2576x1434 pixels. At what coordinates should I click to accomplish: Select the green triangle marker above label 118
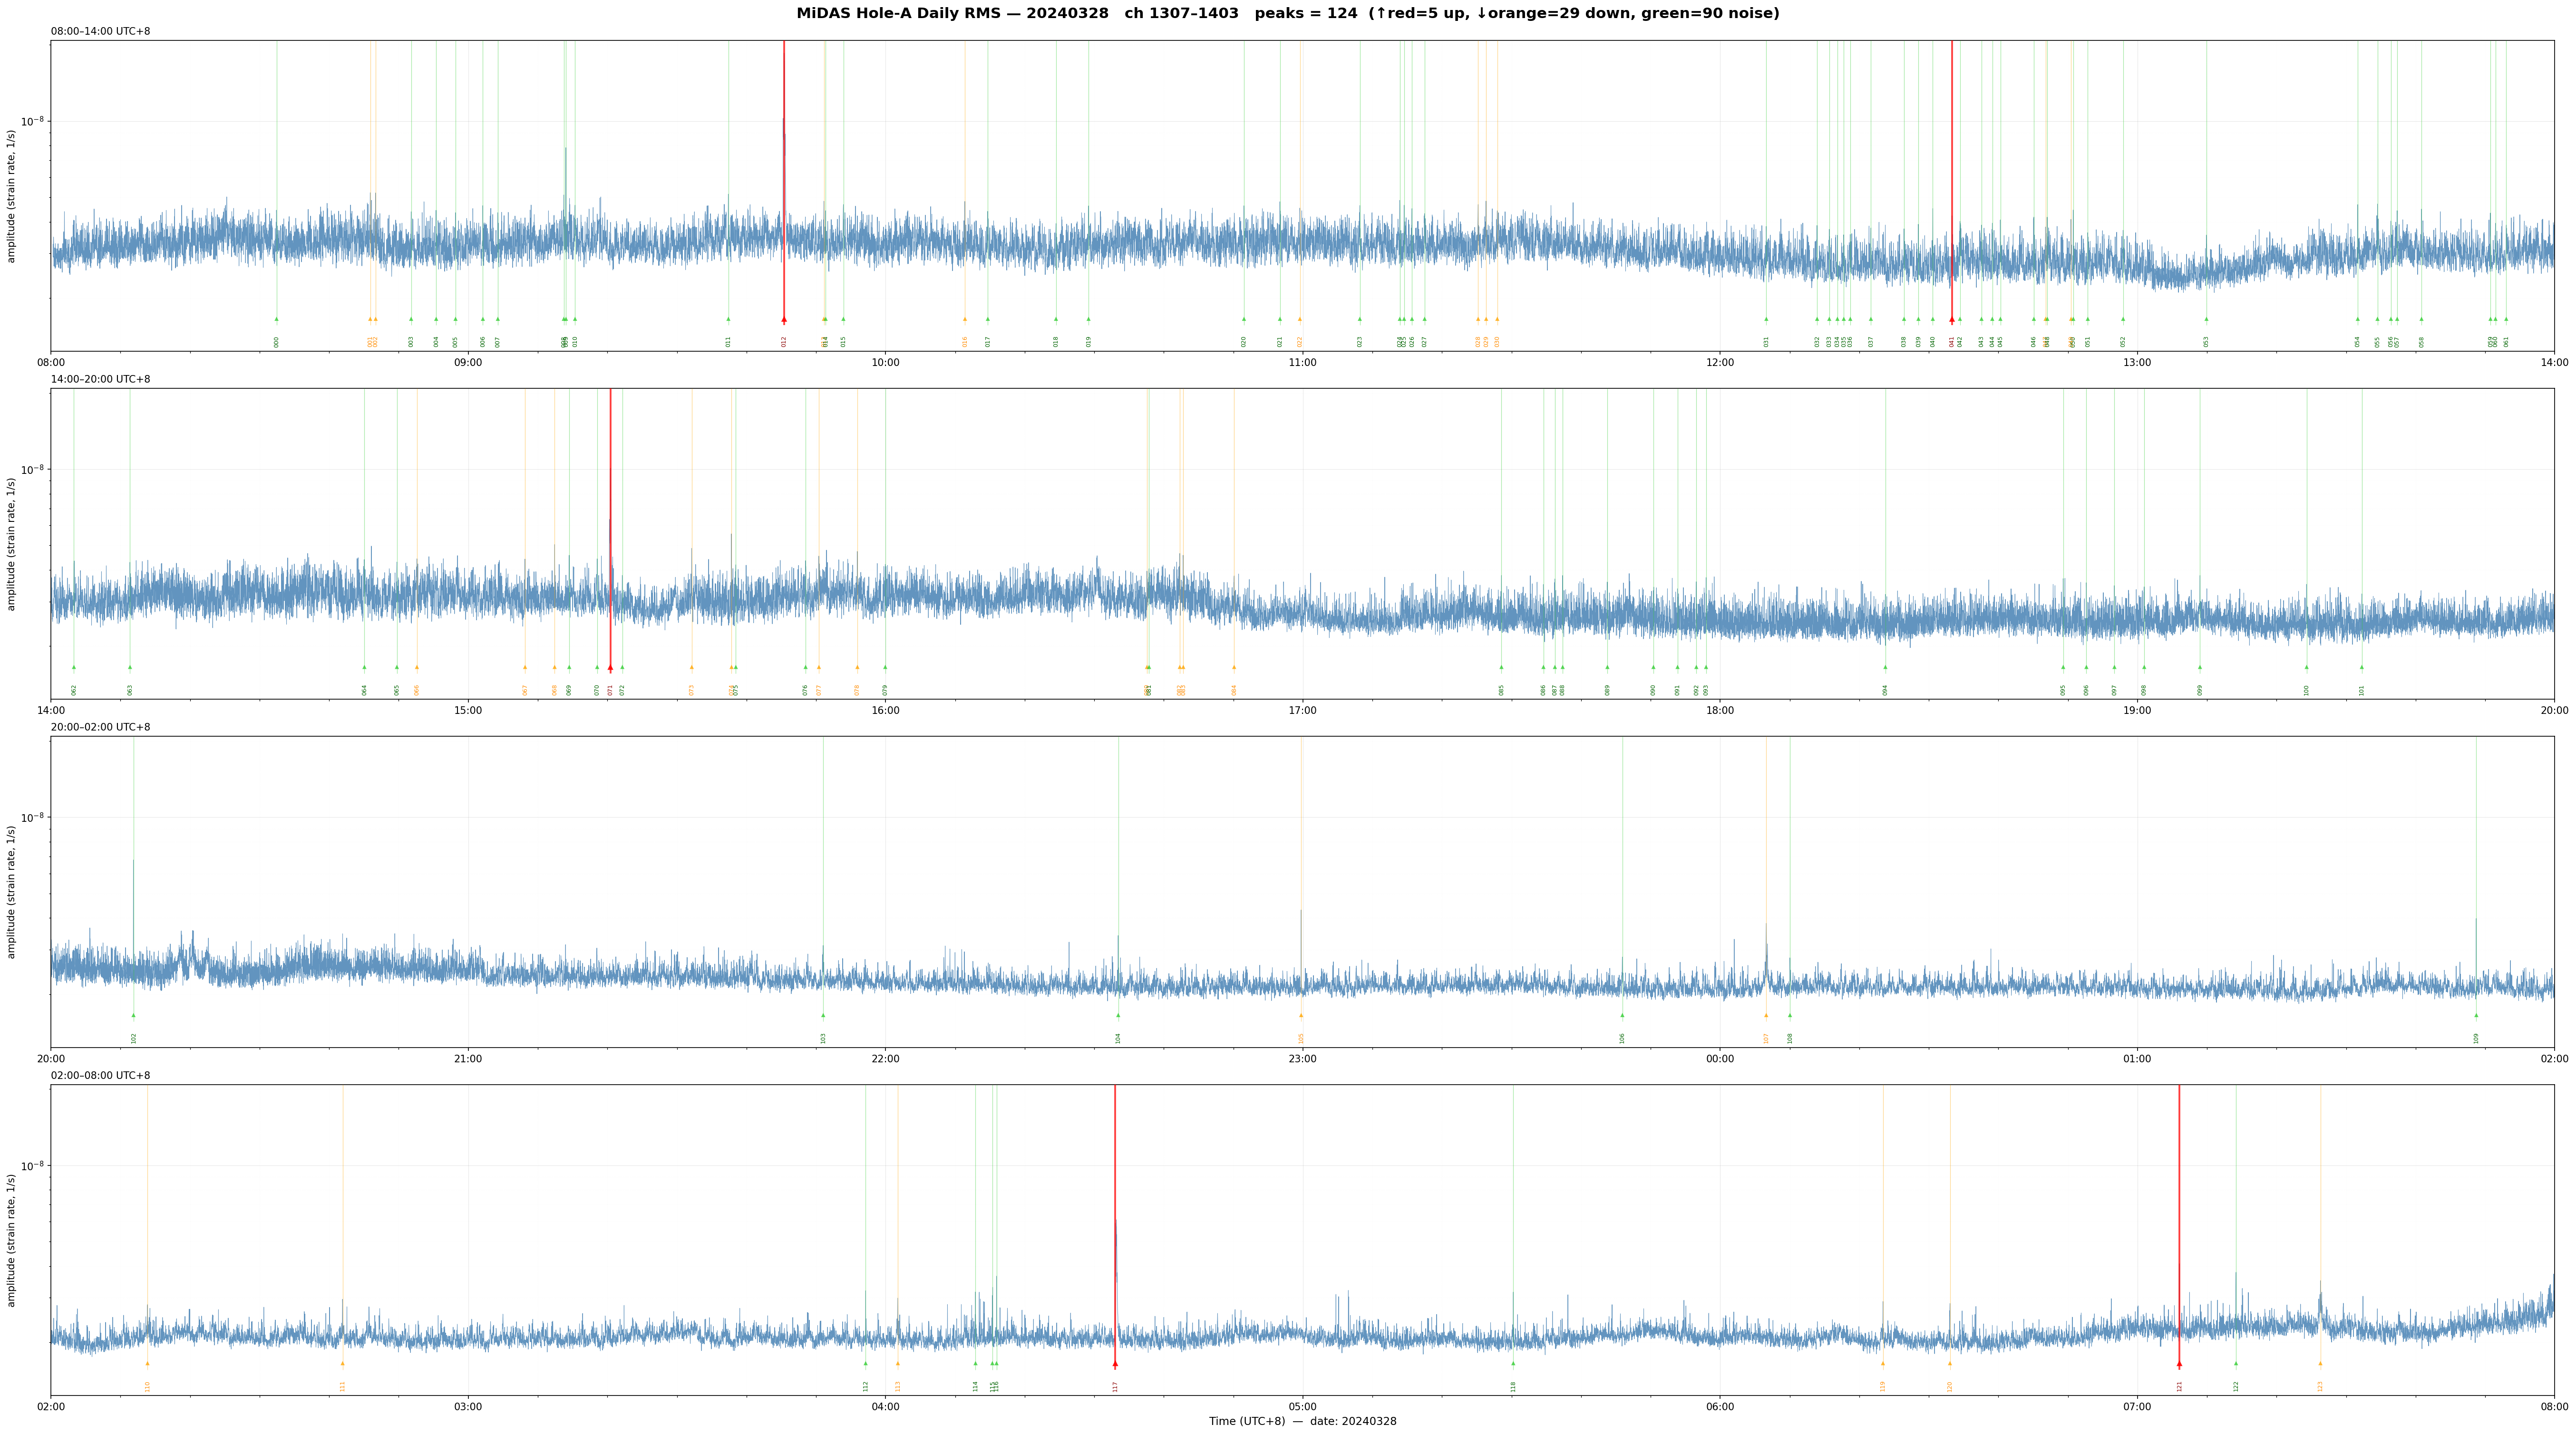[x=1513, y=1363]
